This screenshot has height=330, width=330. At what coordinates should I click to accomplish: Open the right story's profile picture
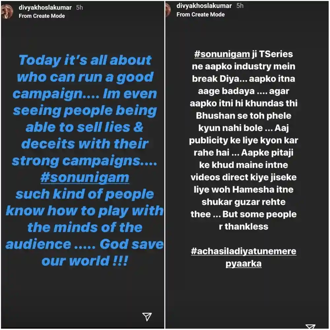168,10
